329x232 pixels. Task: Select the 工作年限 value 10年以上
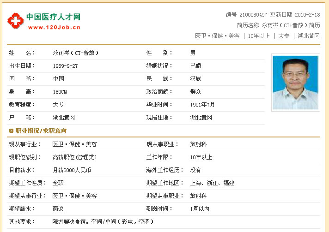[201, 157]
